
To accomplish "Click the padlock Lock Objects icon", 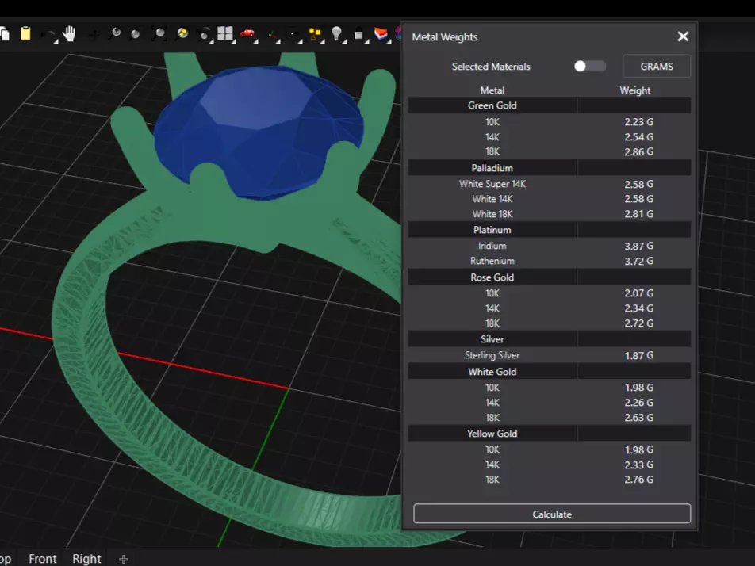I will point(358,34).
